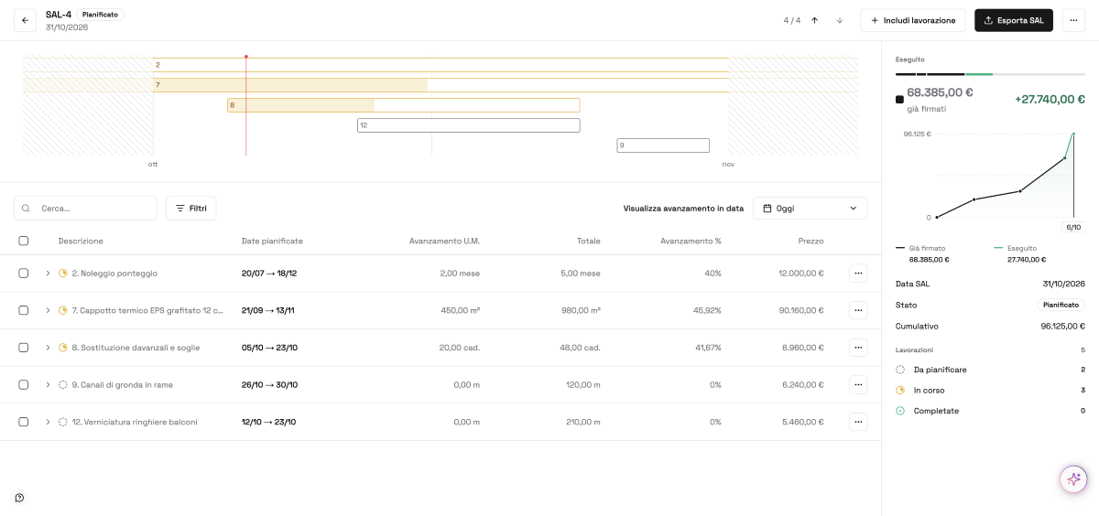Open the help icon at bottom left
Screen dimensions: 1099x516
(19, 498)
